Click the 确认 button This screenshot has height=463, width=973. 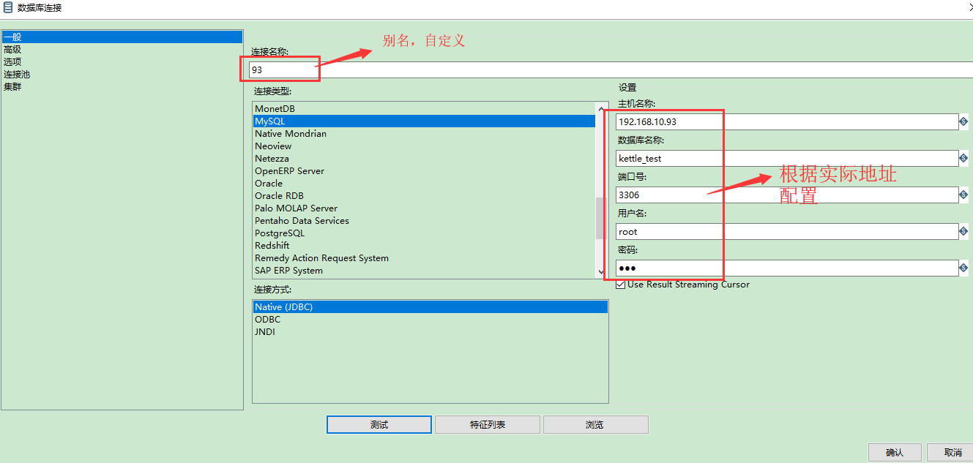895,453
